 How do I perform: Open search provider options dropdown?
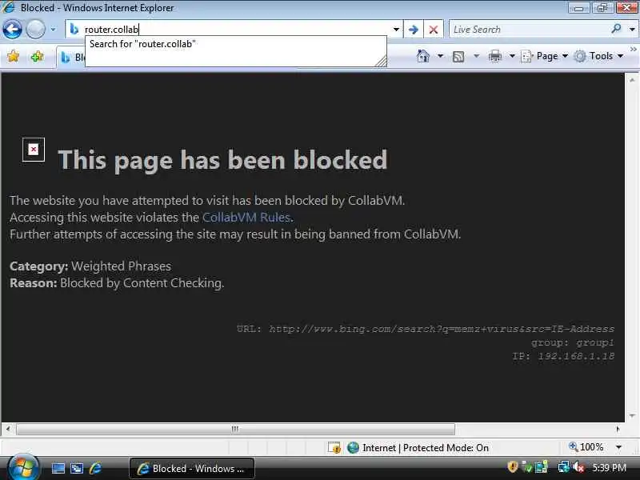(x=632, y=30)
